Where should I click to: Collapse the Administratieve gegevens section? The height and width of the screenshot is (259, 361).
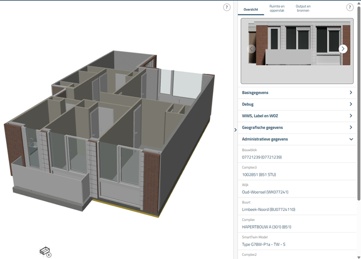pos(297,139)
